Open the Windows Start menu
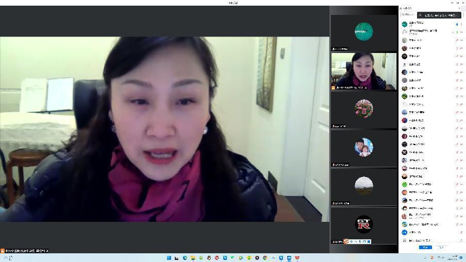Viewport: 466px width, 262px height. click(169, 258)
